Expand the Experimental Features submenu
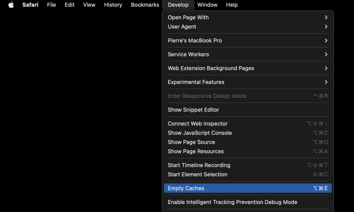 [x=248, y=82]
